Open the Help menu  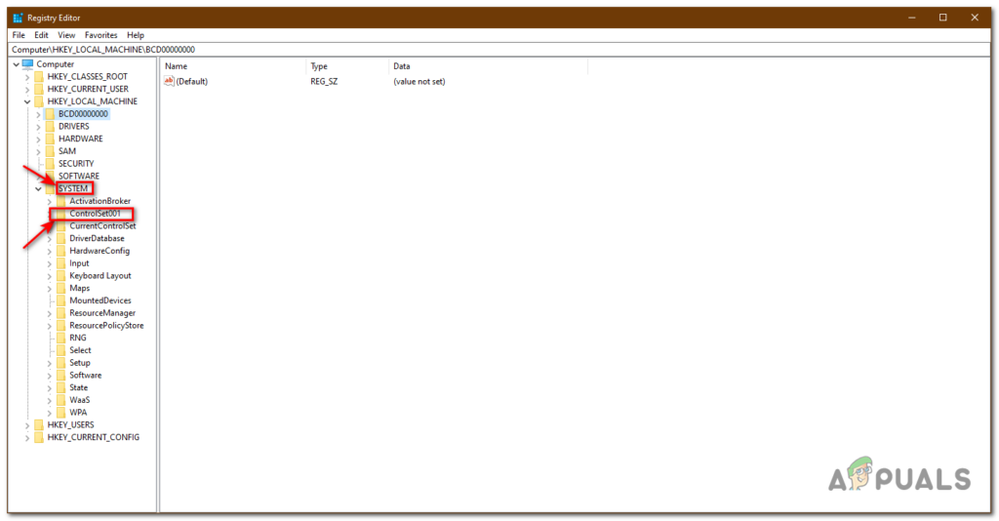pyautogui.click(x=135, y=35)
